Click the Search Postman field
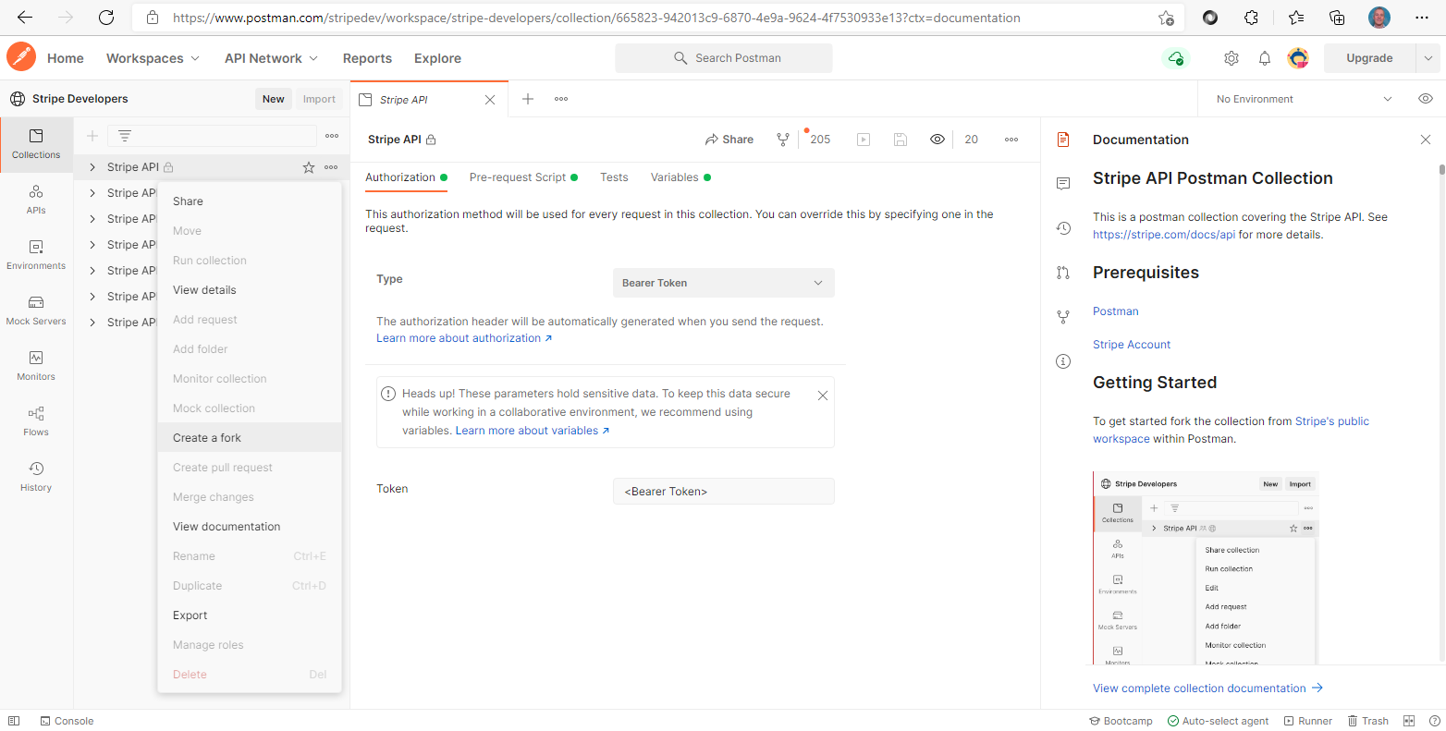1446x731 pixels. coord(724,57)
